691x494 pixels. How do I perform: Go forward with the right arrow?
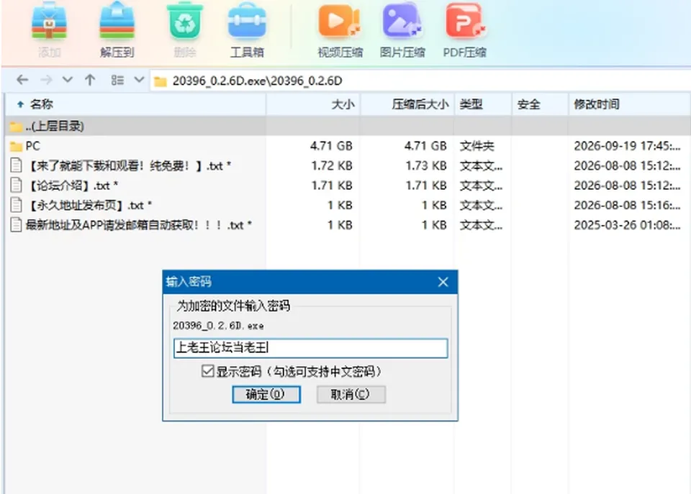[x=46, y=80]
